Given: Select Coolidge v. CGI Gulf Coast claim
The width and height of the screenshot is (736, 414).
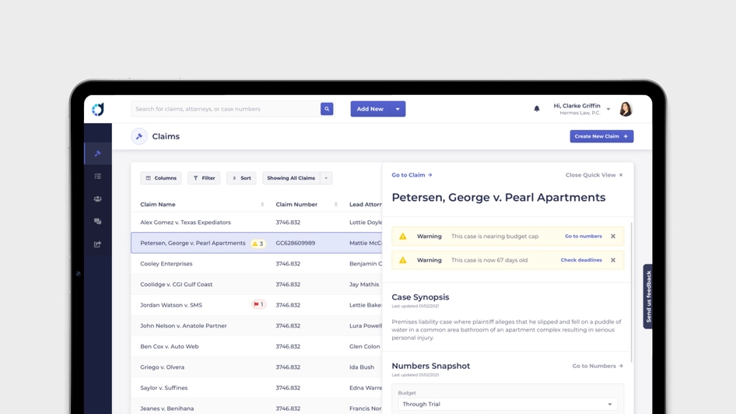Looking at the screenshot, I should (x=176, y=284).
